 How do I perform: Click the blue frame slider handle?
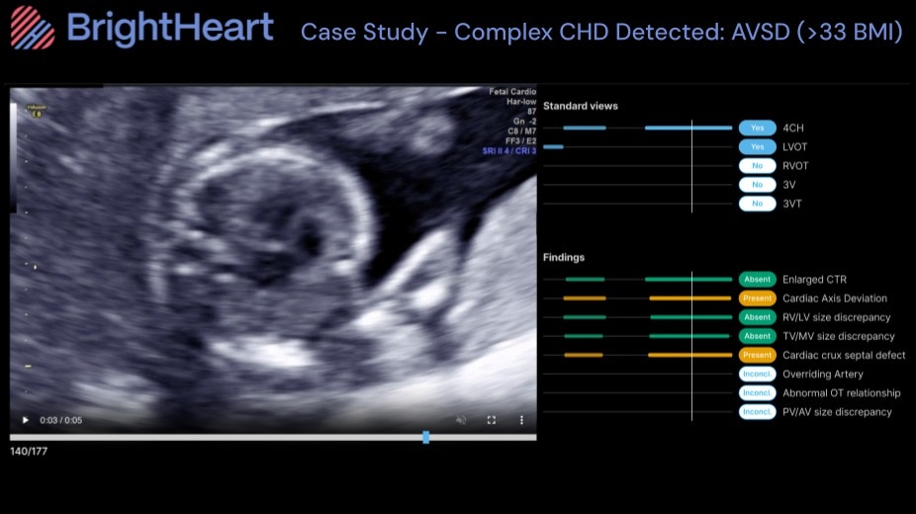click(x=426, y=437)
